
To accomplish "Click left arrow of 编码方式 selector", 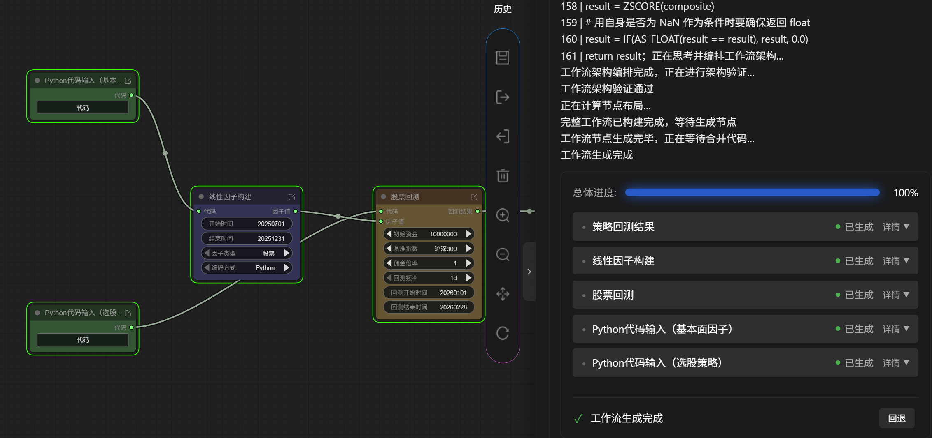I will click(207, 268).
